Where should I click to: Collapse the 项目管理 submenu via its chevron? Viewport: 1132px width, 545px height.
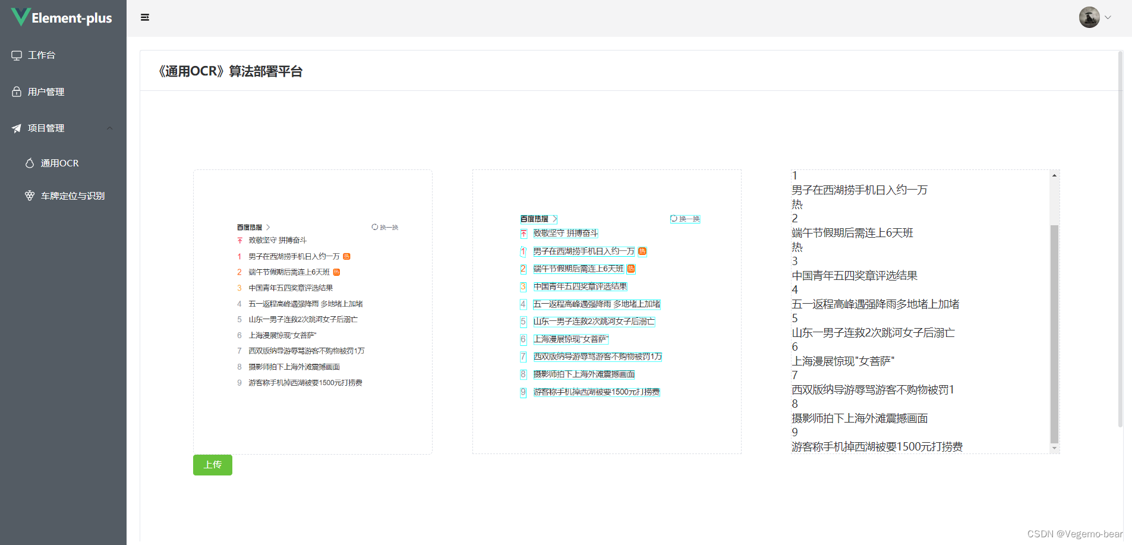pyautogui.click(x=109, y=128)
